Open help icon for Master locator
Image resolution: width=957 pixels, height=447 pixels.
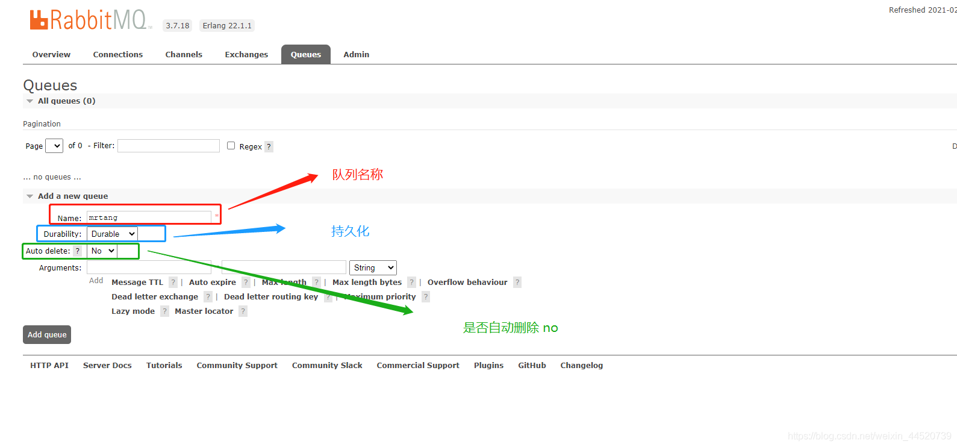tap(243, 311)
